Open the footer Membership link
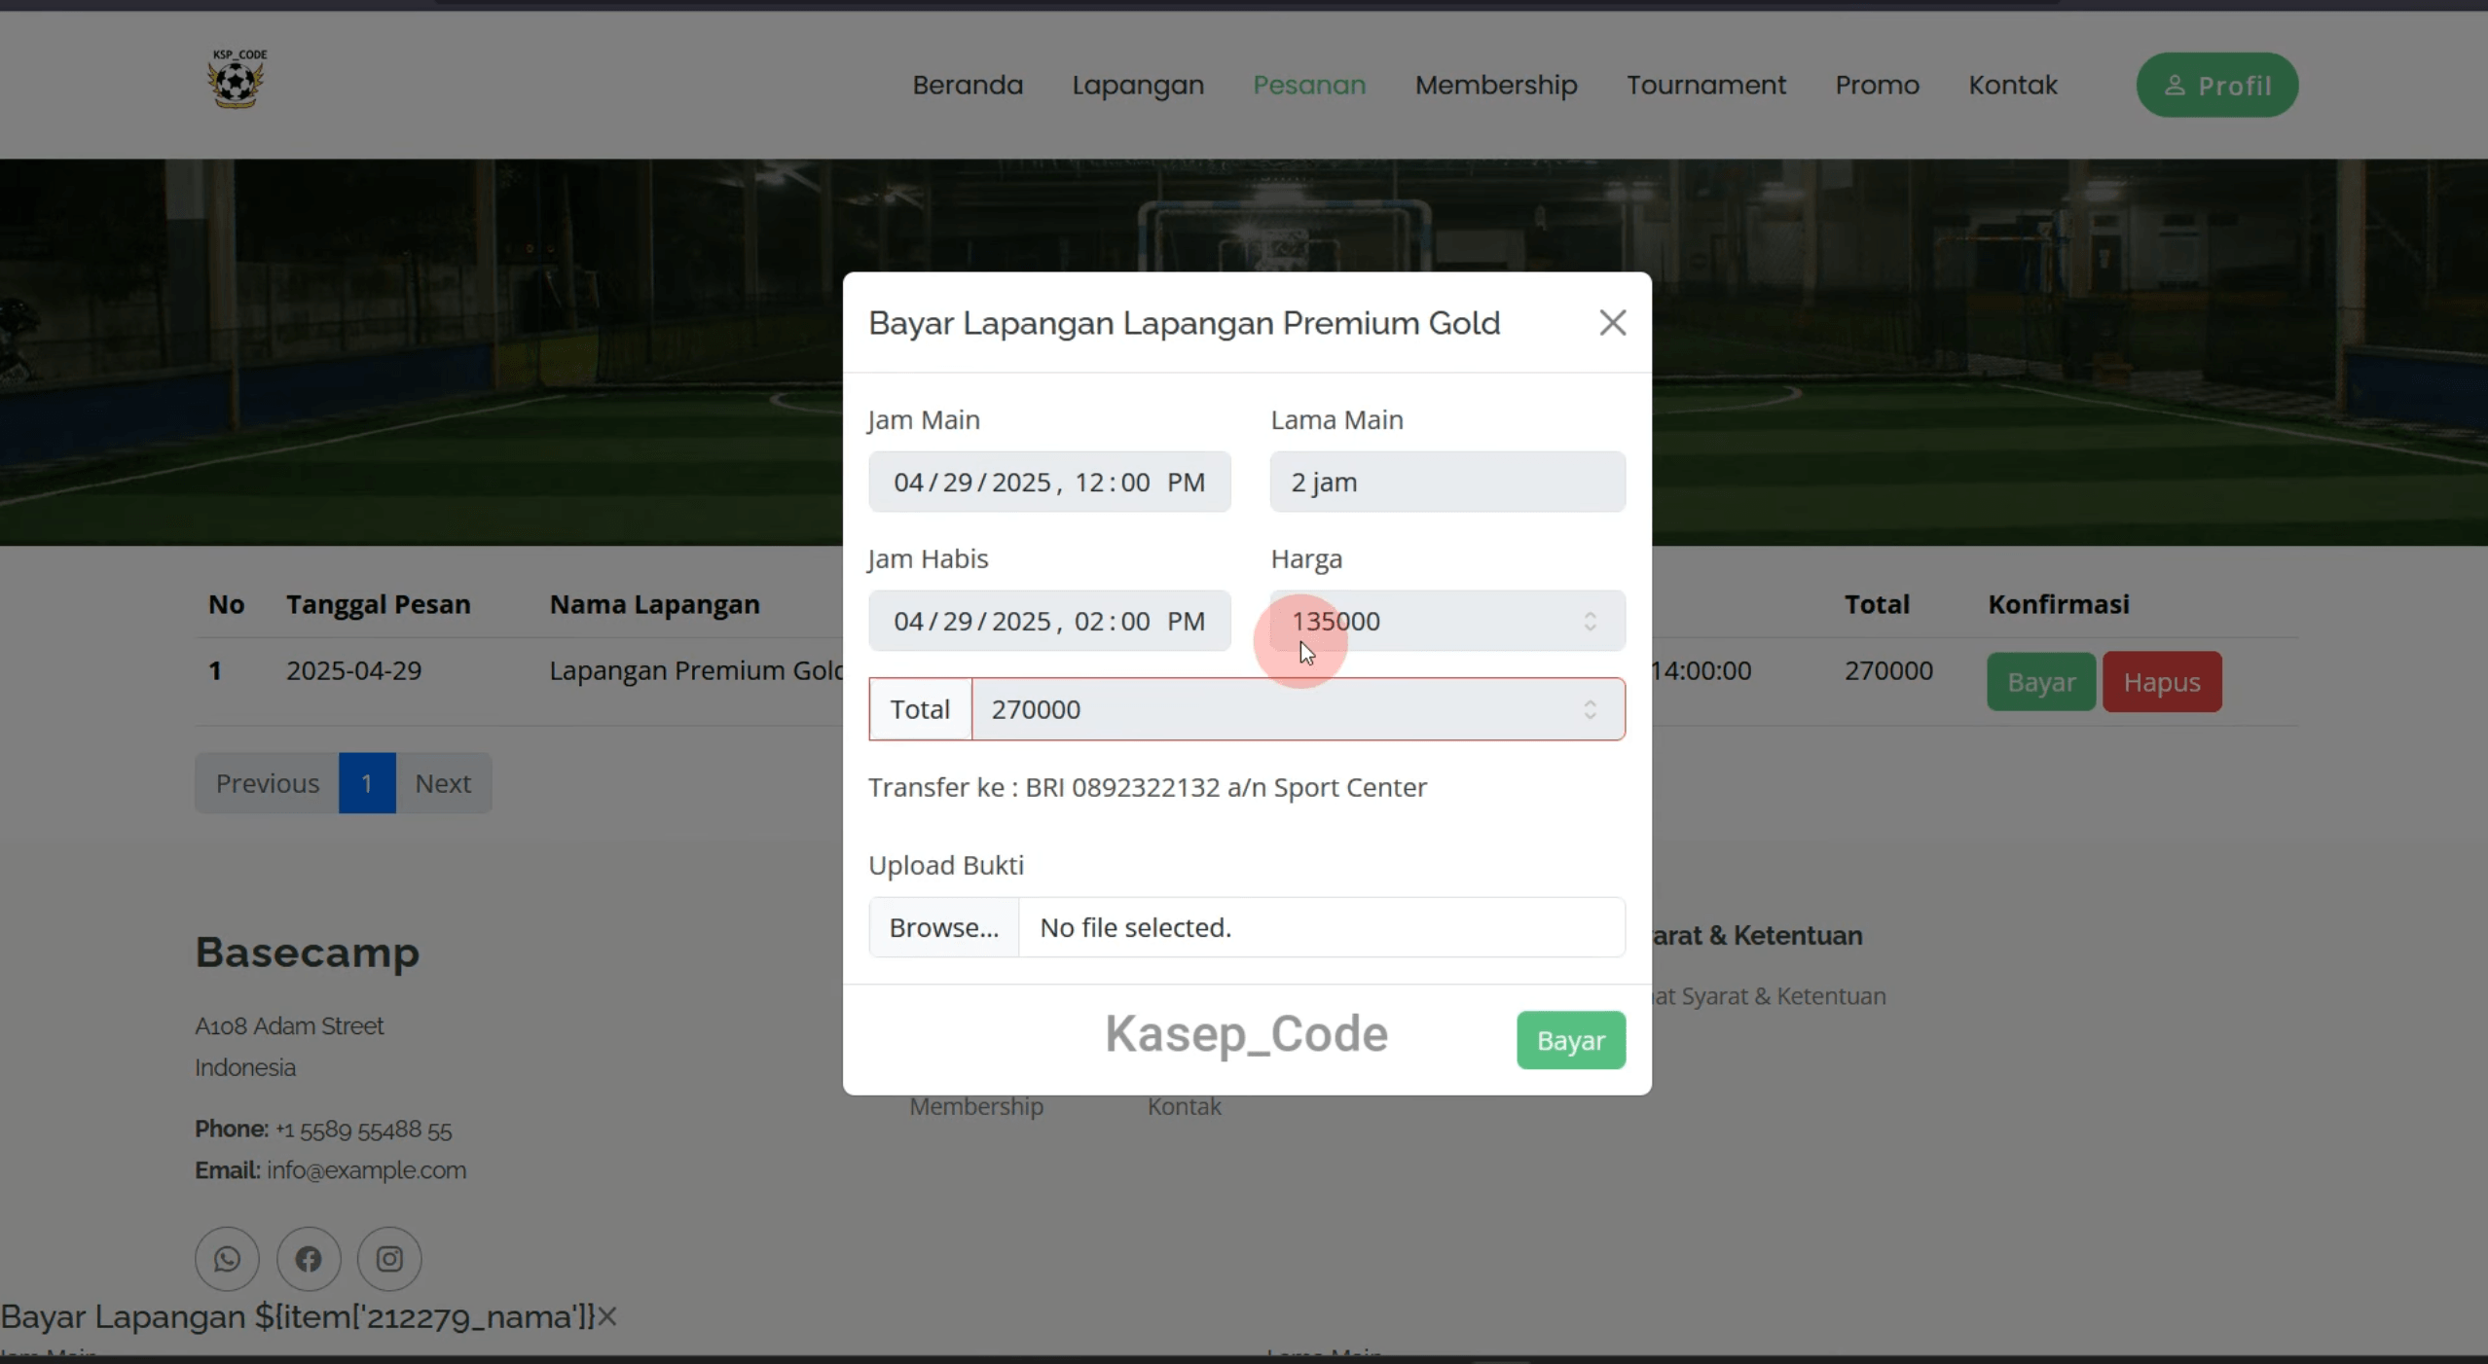The width and height of the screenshot is (2488, 1364). pos(975,1106)
